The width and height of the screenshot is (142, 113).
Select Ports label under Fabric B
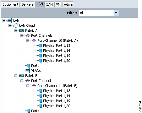[35, 111]
